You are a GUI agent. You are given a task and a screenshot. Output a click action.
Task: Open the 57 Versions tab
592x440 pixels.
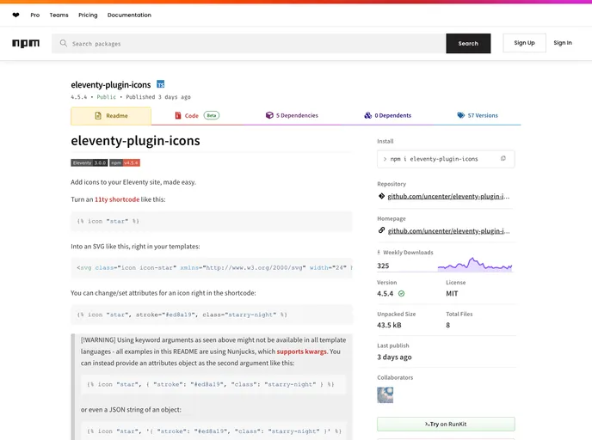478,115
